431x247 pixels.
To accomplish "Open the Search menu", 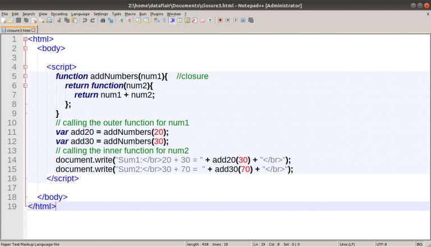I will pyautogui.click(x=29, y=13).
